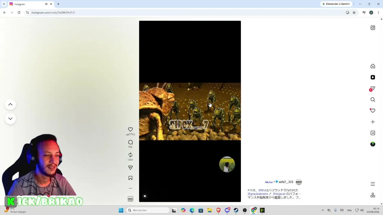This screenshot has width=383, height=215.
Task: Click the taskbar Rechercher search box
Action: (148, 210)
